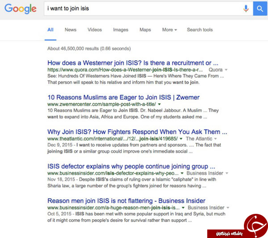Expand the More dropdown menu
Screen dimensions: 268x238
170,30
